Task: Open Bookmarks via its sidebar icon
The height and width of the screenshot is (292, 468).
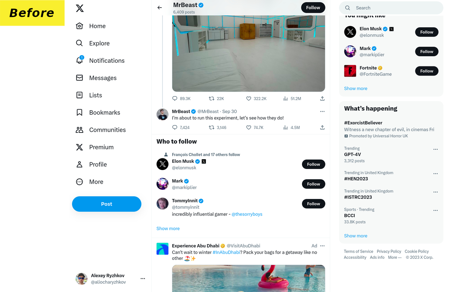Action: tap(80, 112)
